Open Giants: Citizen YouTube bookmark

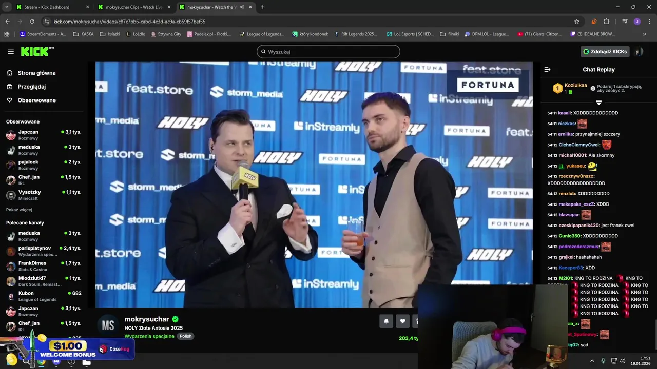click(539, 34)
